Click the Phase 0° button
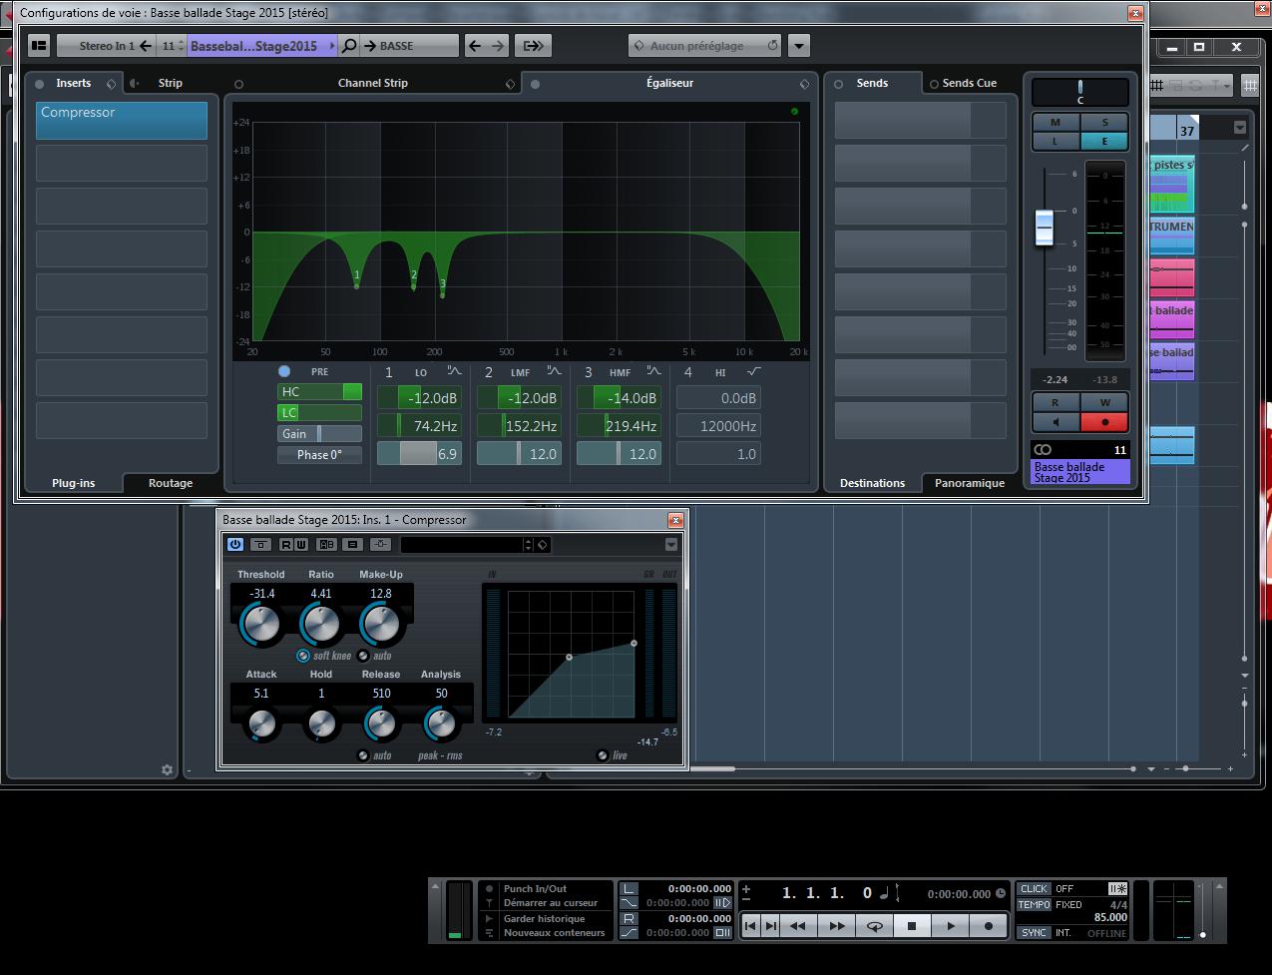 [319, 455]
